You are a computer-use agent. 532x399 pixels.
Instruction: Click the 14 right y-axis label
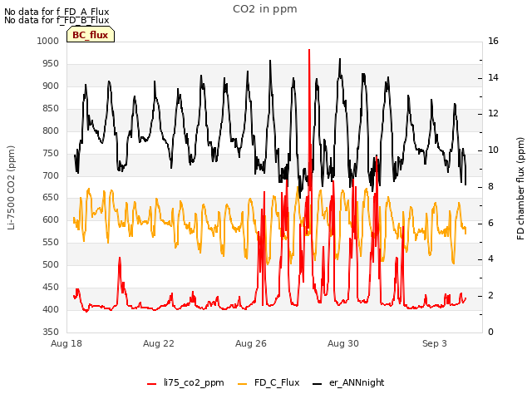493,77
